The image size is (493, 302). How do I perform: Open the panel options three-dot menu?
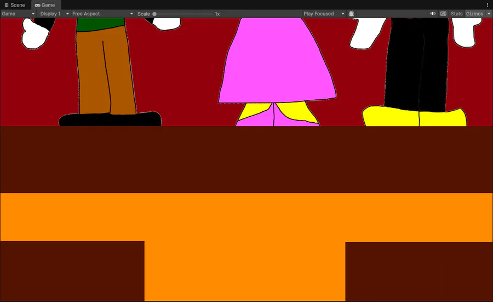coord(488,5)
